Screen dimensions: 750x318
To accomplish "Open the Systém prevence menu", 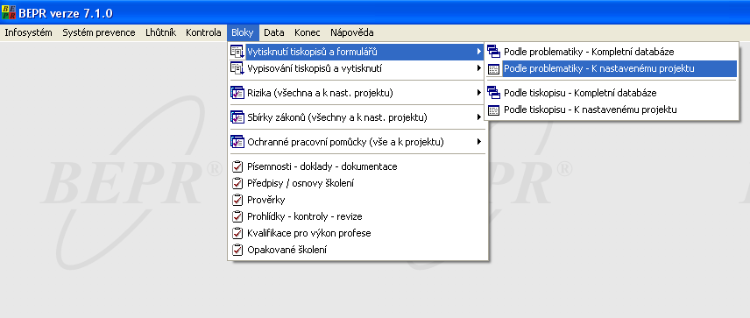I will coord(99,33).
